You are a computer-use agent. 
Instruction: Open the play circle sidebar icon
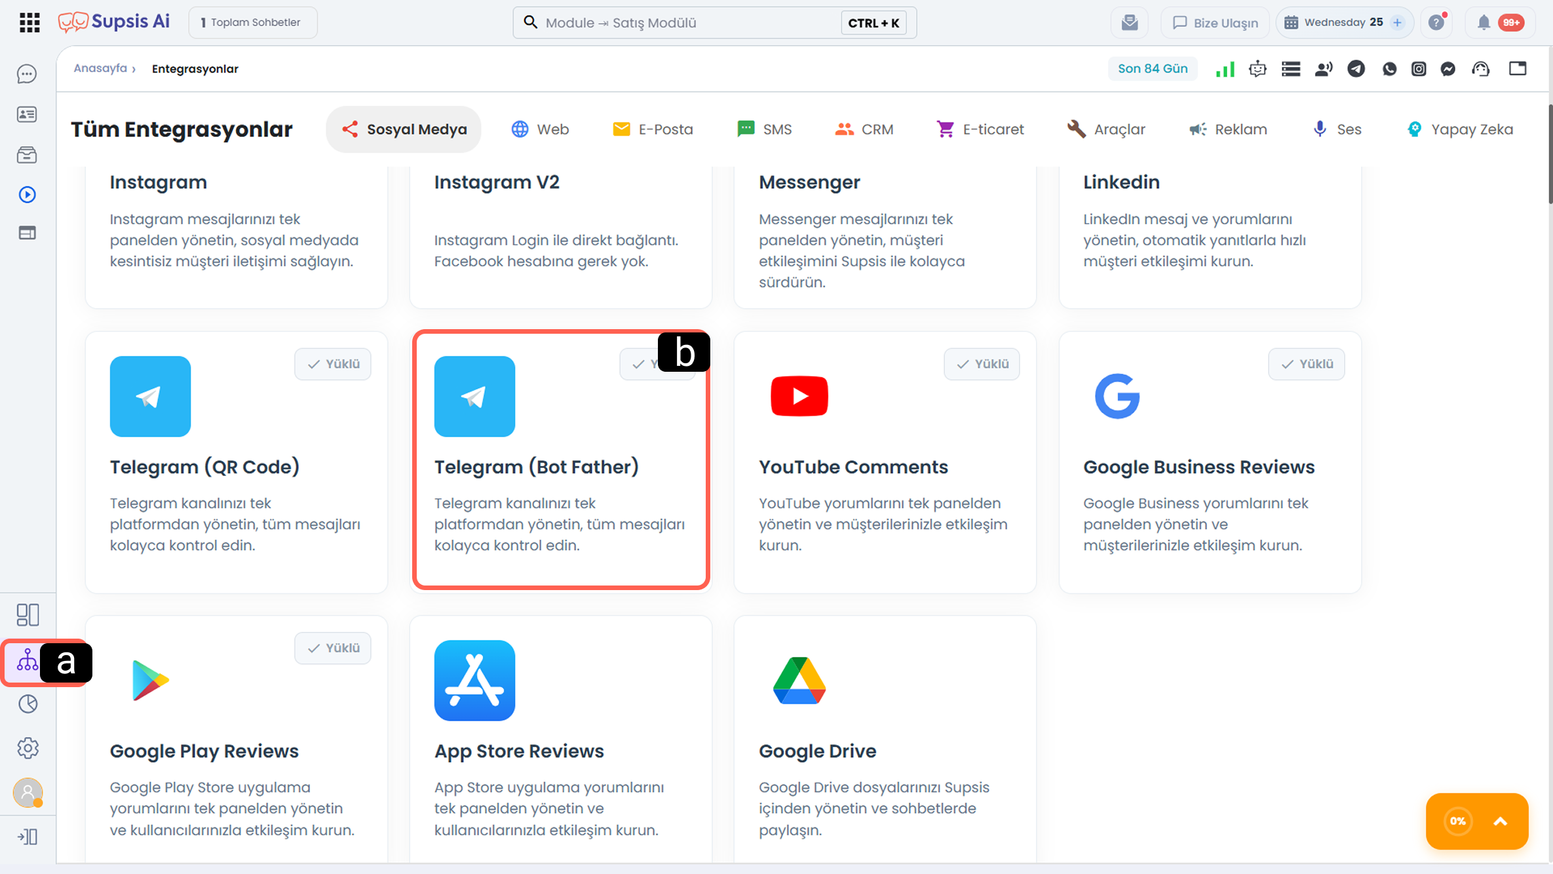pyautogui.click(x=27, y=195)
